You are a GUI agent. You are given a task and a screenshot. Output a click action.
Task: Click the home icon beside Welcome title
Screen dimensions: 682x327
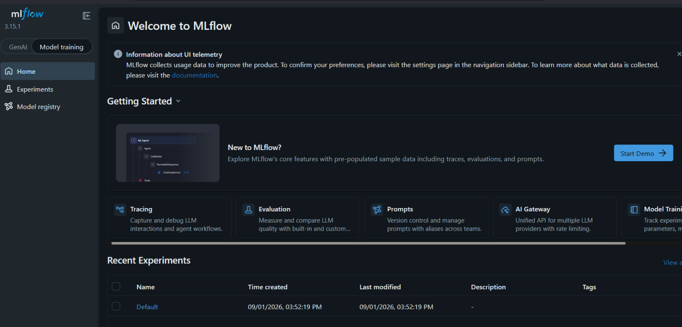pos(116,26)
